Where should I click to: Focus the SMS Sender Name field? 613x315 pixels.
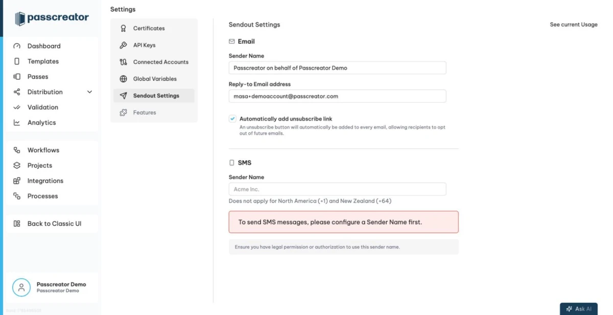pos(337,189)
